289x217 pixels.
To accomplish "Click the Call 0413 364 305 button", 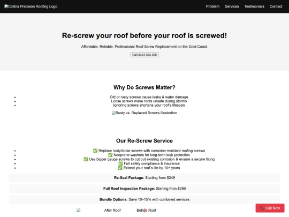I will tap(144, 55).
